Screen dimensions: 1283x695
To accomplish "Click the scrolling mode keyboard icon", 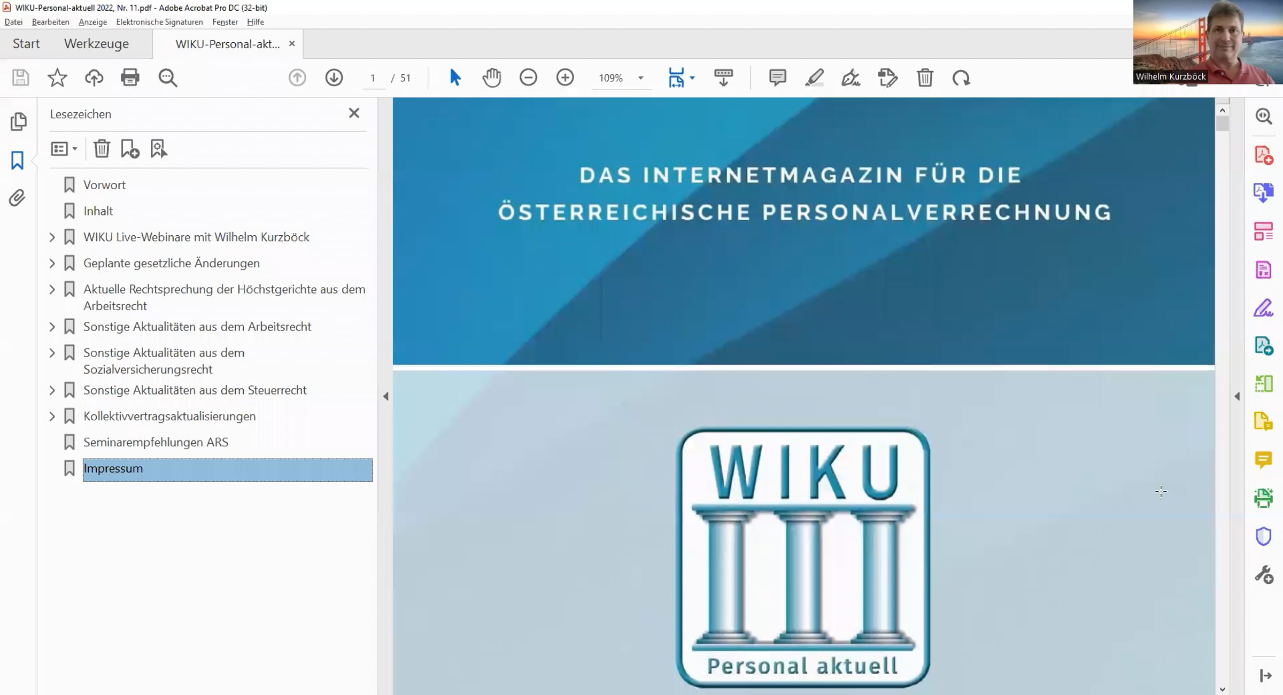I will pyautogui.click(x=723, y=78).
